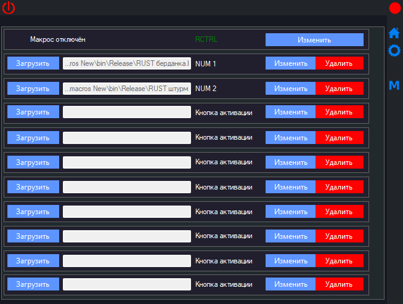This screenshot has height=304, width=403.
Task: Click the empty path field of the last slot
Action: (x=127, y=284)
